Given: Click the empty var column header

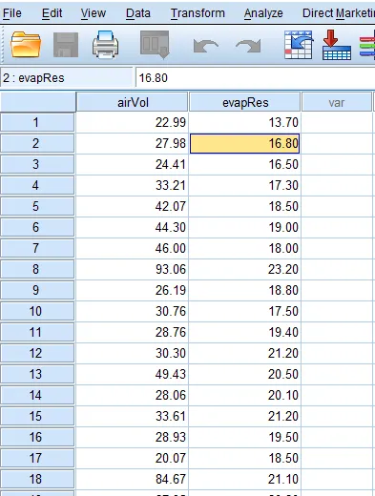Looking at the screenshot, I should (x=337, y=102).
